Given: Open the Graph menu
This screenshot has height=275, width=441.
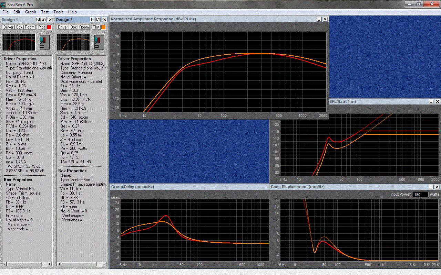Looking at the screenshot, I should tap(31, 12).
